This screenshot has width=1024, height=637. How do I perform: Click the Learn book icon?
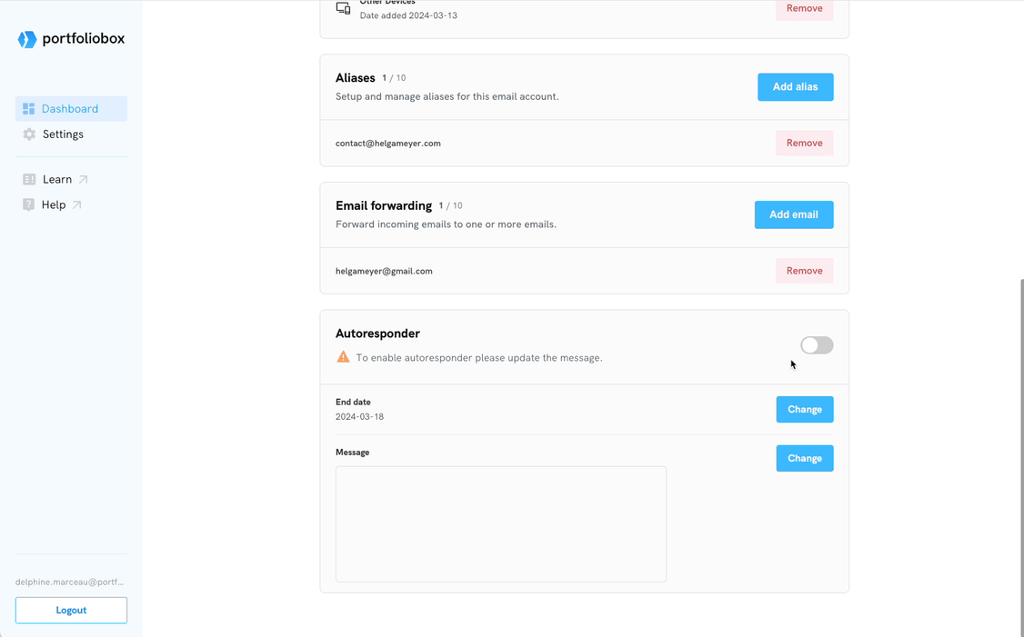[x=29, y=180]
